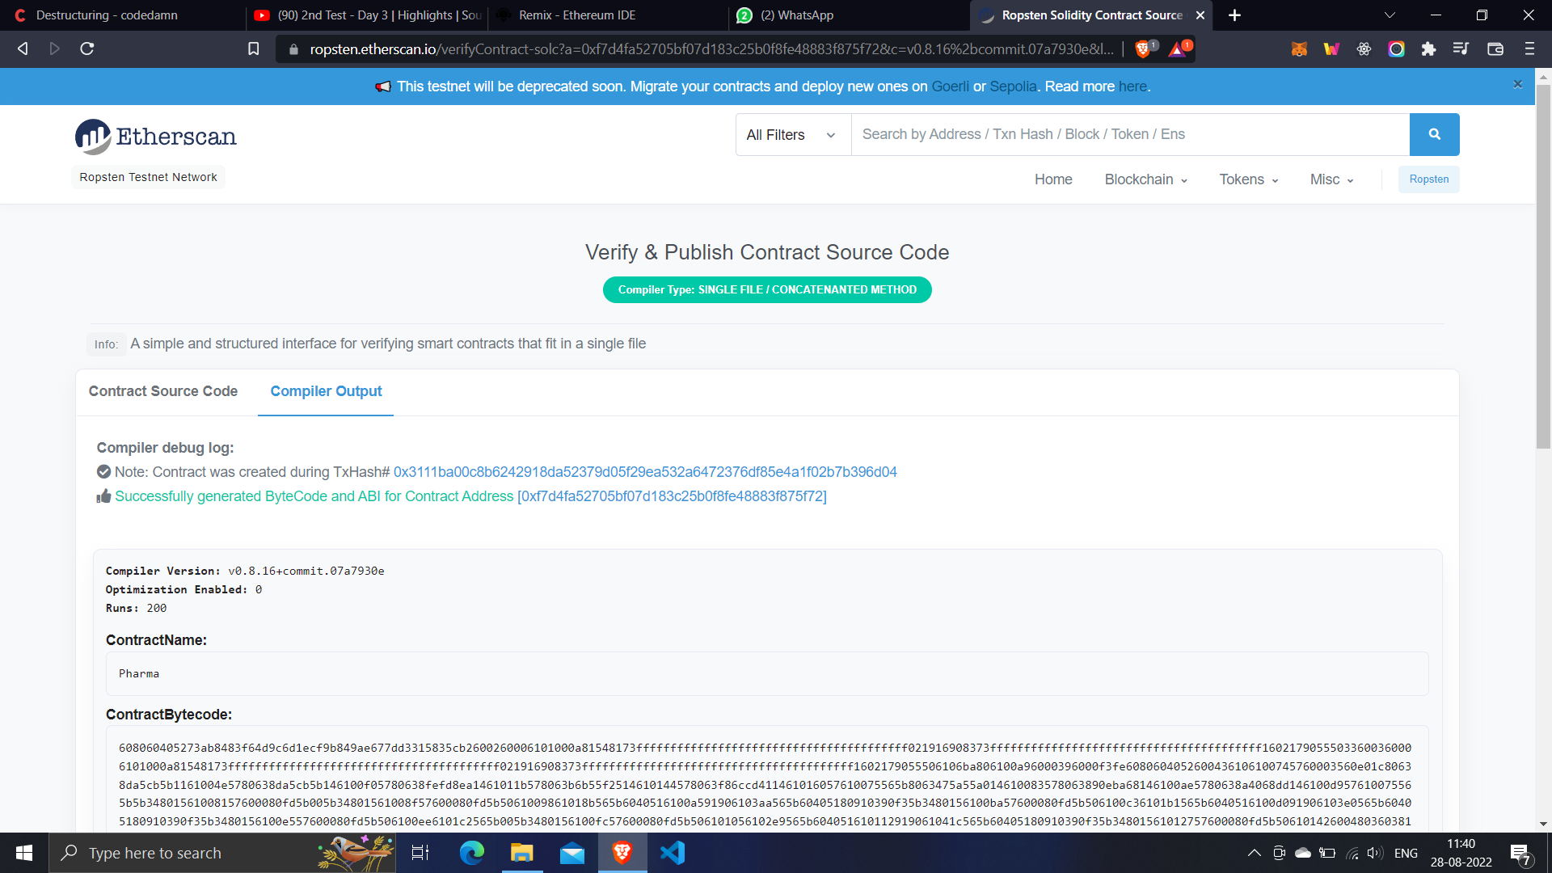Open the MetaMask fox extension
The width and height of the screenshot is (1552, 873).
[1299, 48]
